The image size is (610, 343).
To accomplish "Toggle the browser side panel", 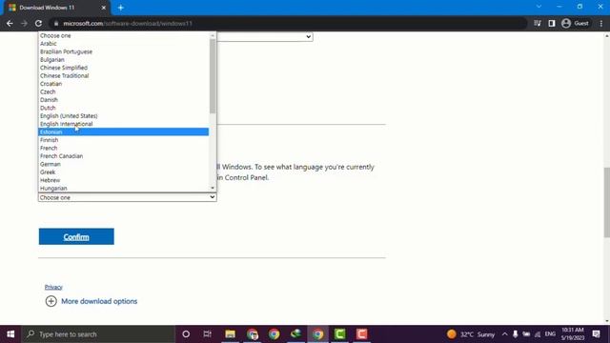I will coord(552,23).
